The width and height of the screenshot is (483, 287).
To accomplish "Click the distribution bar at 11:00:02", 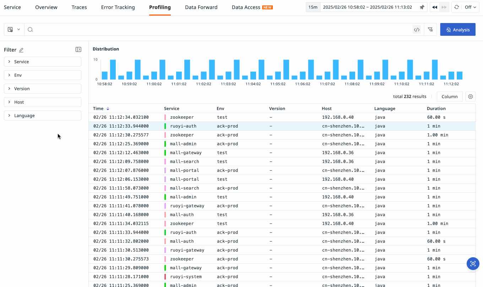I will [x=154, y=75].
